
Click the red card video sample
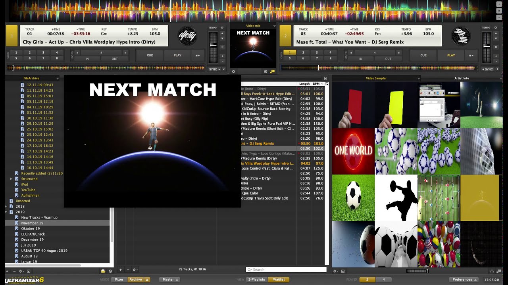click(353, 105)
